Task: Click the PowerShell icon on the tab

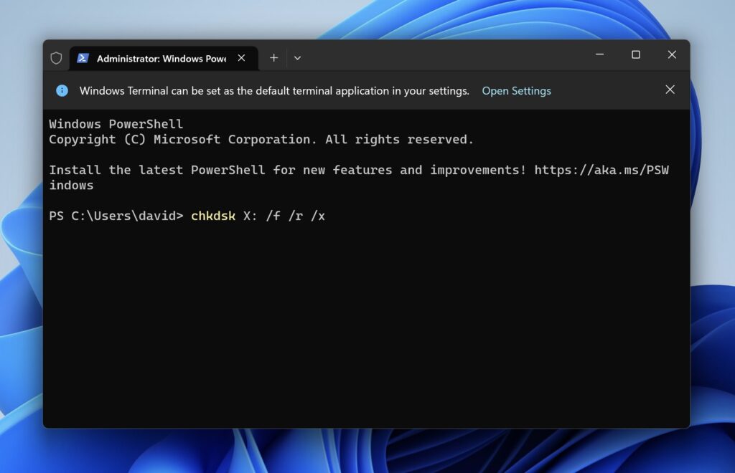Action: tap(83, 58)
